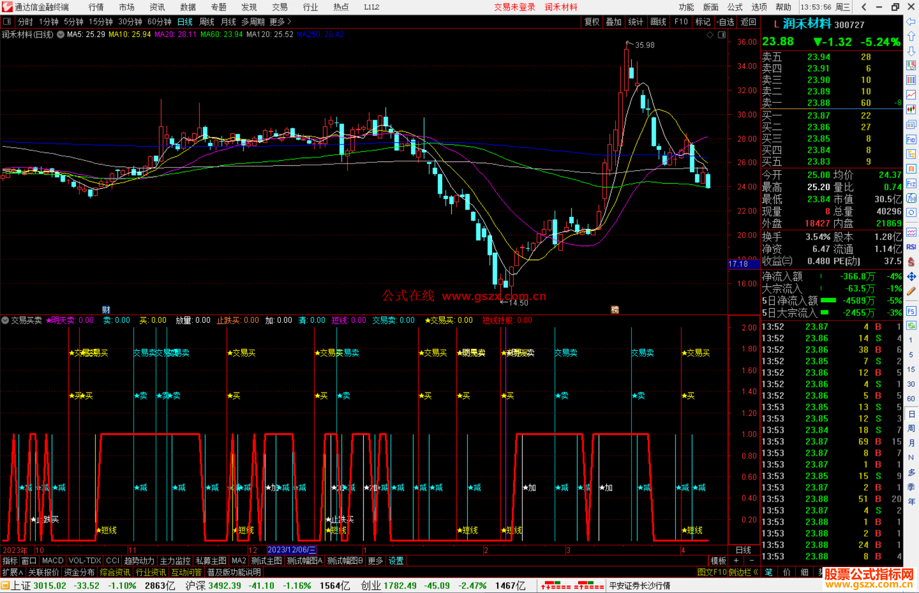Toggle the panel square icon before 分时
The width and height of the screenshot is (919, 593).
point(7,22)
